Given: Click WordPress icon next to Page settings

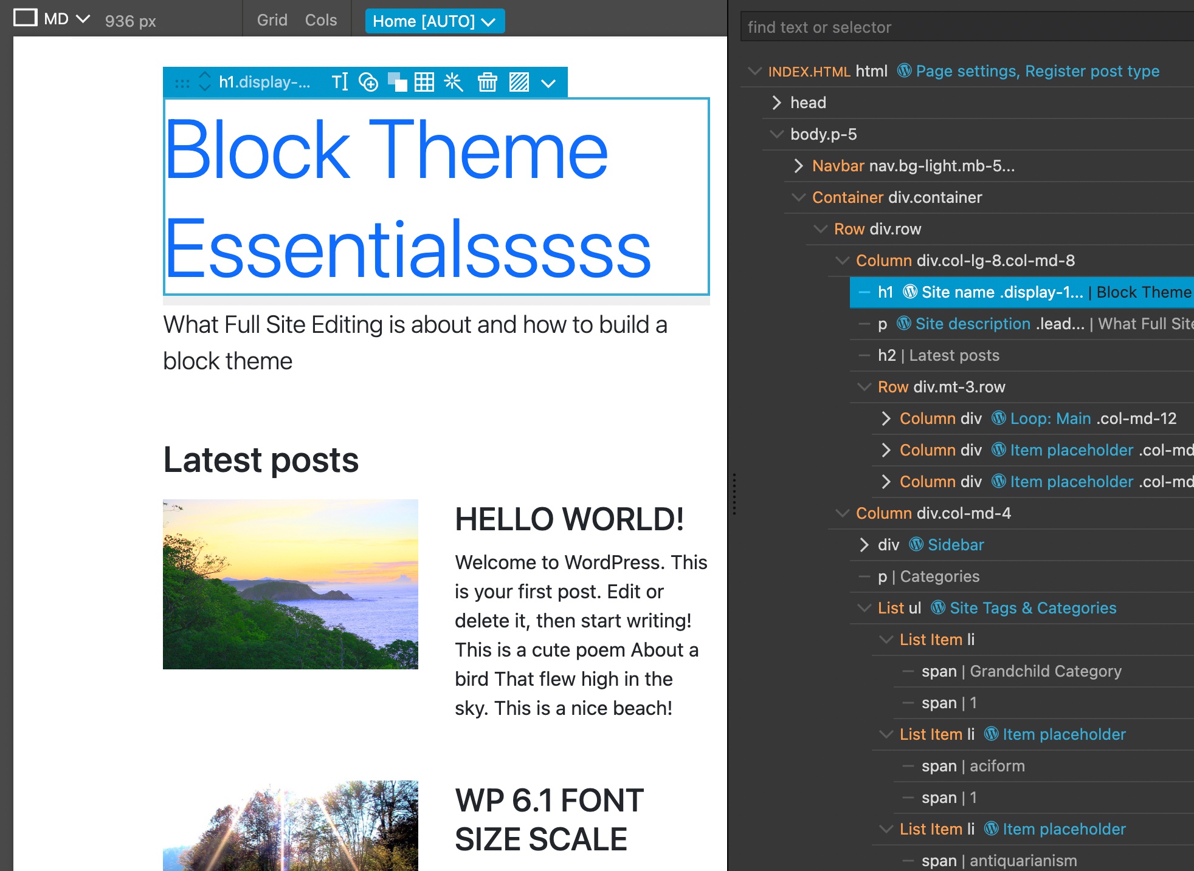Looking at the screenshot, I should point(904,70).
